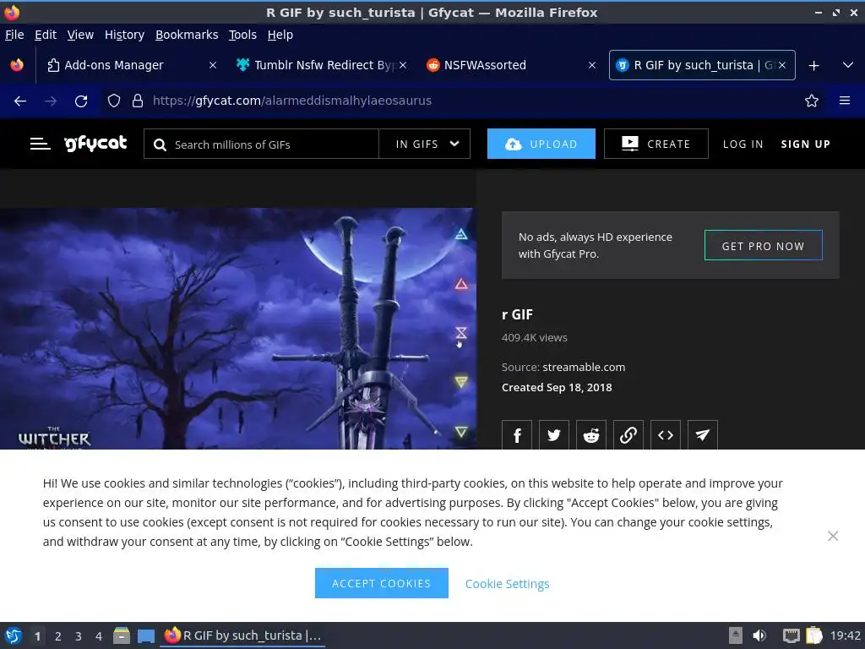Open the View menu
Screen dimensions: 865x649
tap(80, 35)
